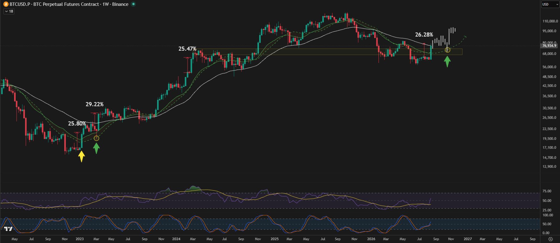Screen dimensions: 560x243
Task: Click the 75.00 level on the RSI scale
Action: [x=547, y=191]
